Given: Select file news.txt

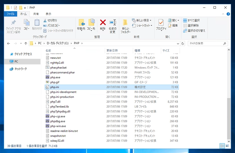Looking at the screenshot, I should (112, 58).
